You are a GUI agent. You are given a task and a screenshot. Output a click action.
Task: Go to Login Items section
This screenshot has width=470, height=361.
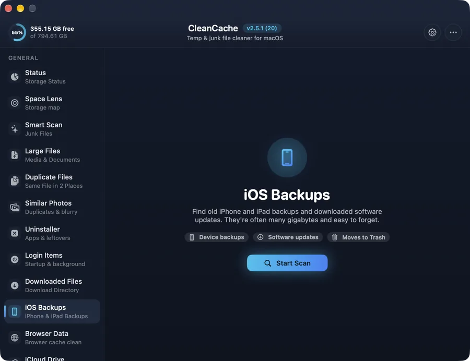tap(52, 259)
